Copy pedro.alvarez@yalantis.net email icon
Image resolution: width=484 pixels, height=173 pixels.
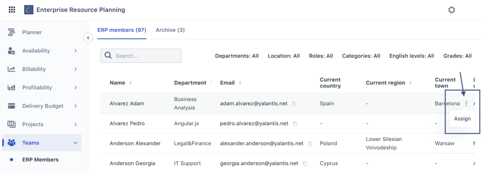point(295,123)
